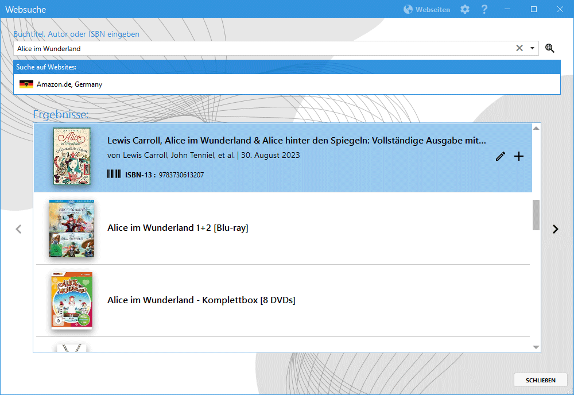Select Amazon.de, Germany website
This screenshot has width=574, height=395.
69,84
